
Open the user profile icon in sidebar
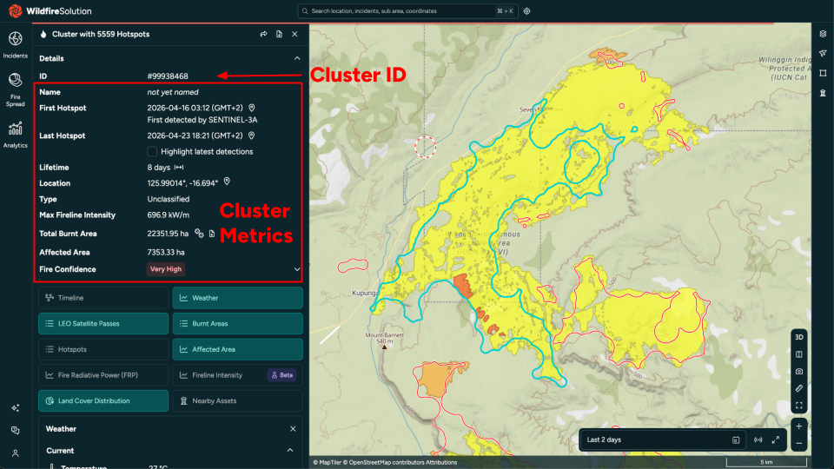[x=15, y=453]
